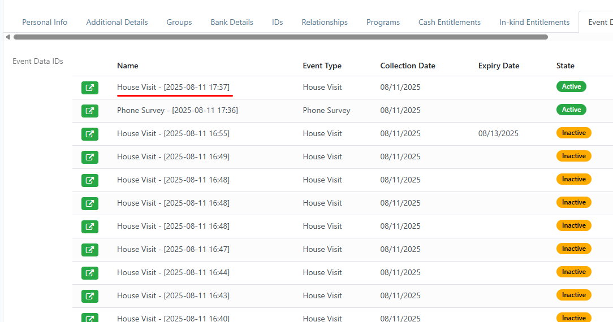Click the horizontal tab scrollbar thumb
Image resolution: width=613 pixels, height=322 pixels.
pyautogui.click(x=280, y=37)
